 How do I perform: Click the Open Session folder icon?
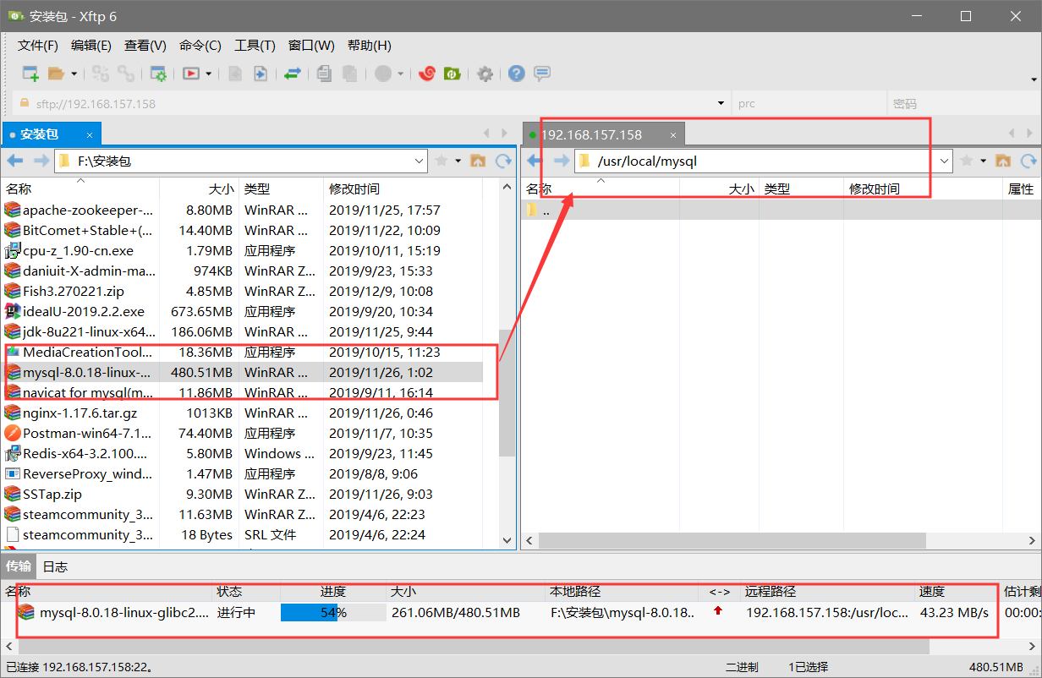56,74
